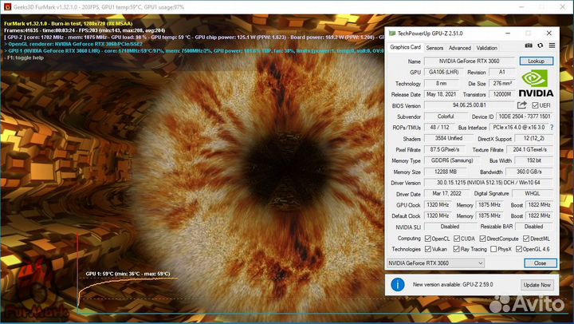574x324 pixels.
Task: Click the Release Date value May 18, 2021
Action: pos(442,94)
